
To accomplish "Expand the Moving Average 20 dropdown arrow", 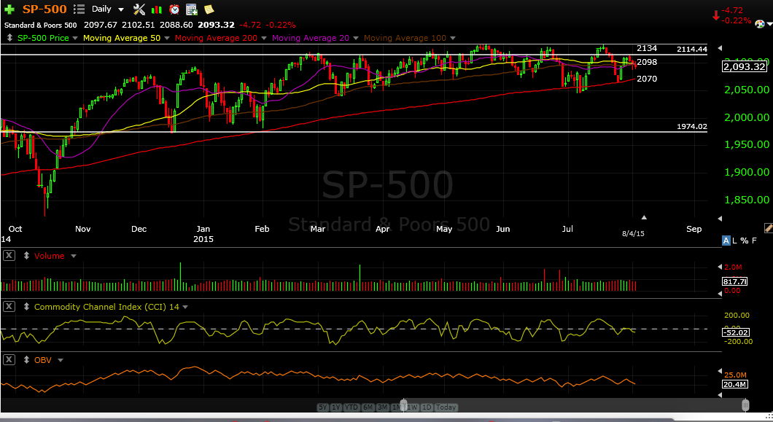I will pos(355,38).
